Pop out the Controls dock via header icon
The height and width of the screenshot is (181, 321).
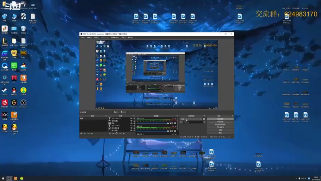pyautogui.click(x=233, y=116)
